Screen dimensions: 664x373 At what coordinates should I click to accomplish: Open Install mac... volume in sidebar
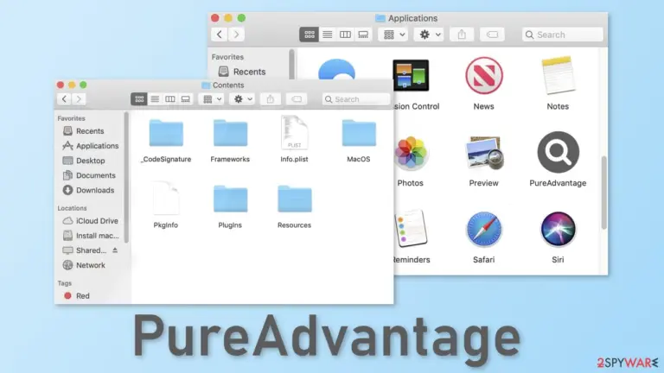91,236
